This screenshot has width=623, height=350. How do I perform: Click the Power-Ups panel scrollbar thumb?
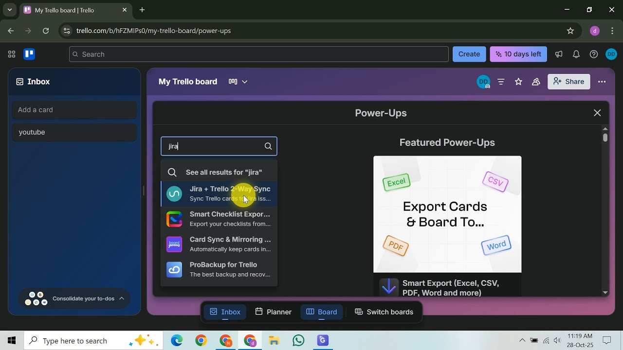coord(605,138)
